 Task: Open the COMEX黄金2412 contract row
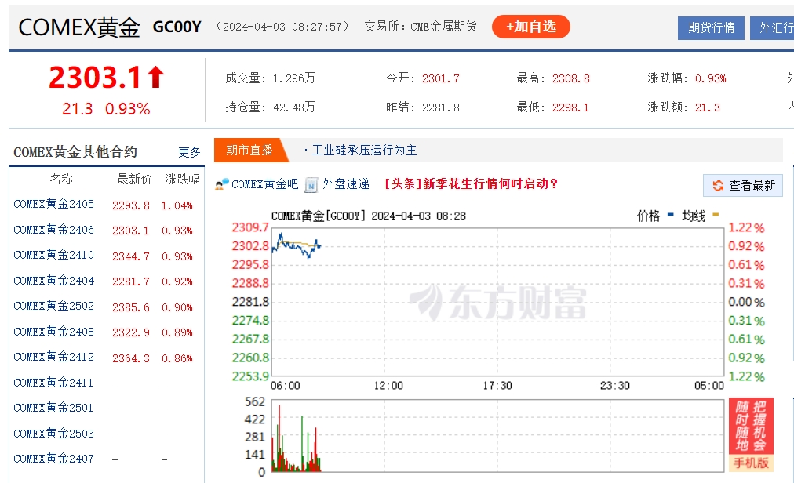point(53,358)
